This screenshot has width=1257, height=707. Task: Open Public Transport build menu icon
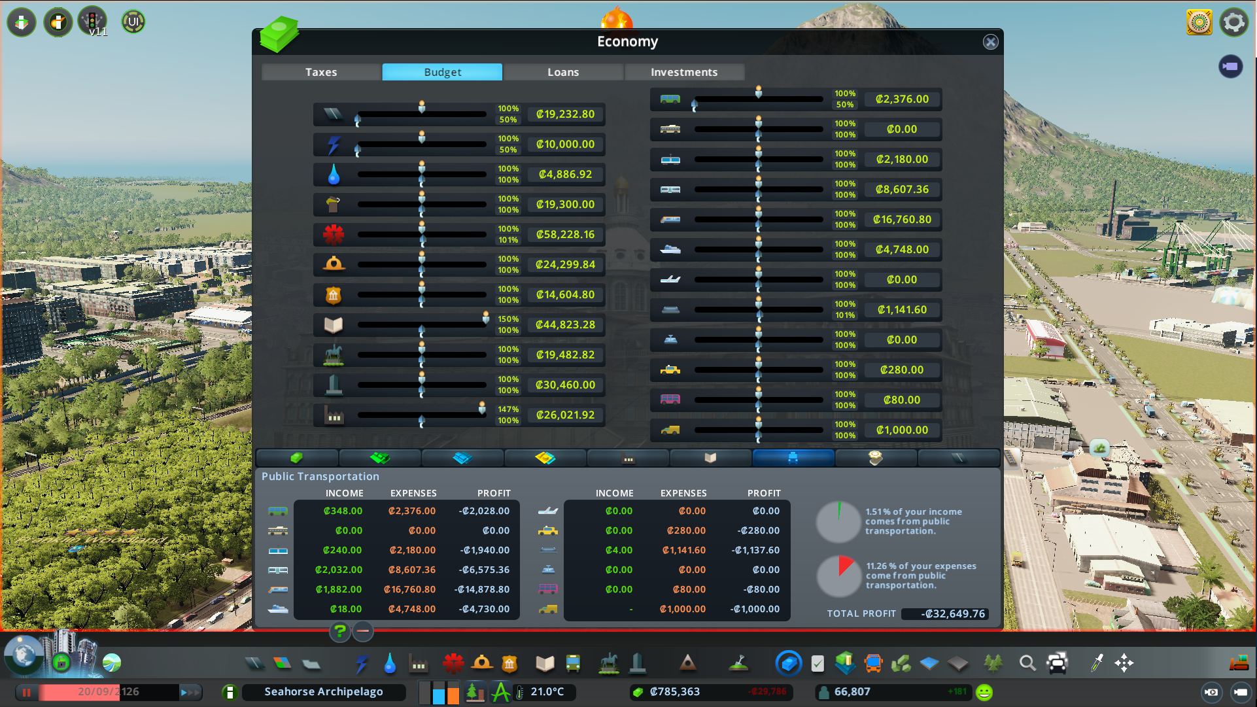point(573,664)
